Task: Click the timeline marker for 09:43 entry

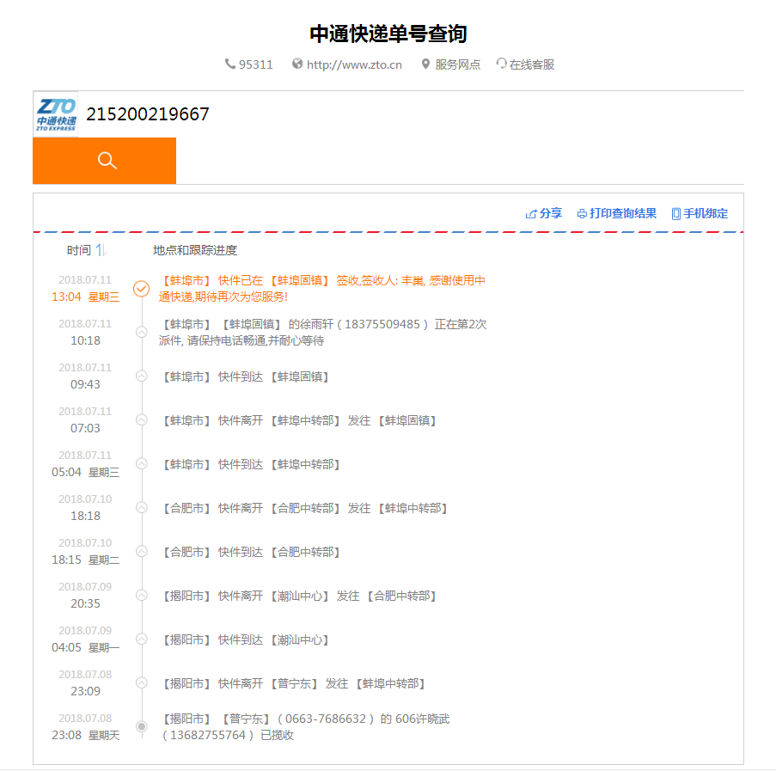Action: (x=142, y=376)
